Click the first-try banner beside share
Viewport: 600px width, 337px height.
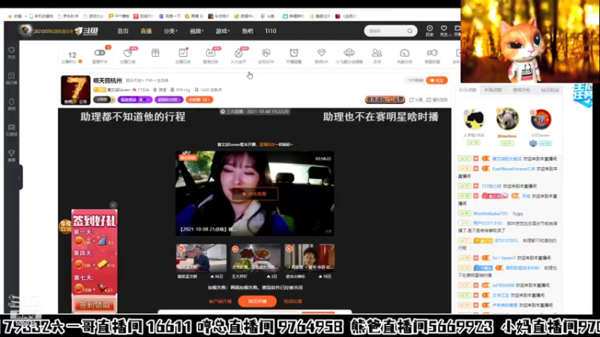[x=385, y=100]
